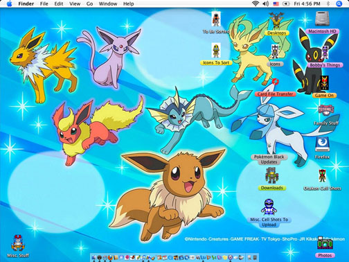The image size is (349, 262).
Task: Open the US flag input menu
Action: pyautogui.click(x=276, y=4)
